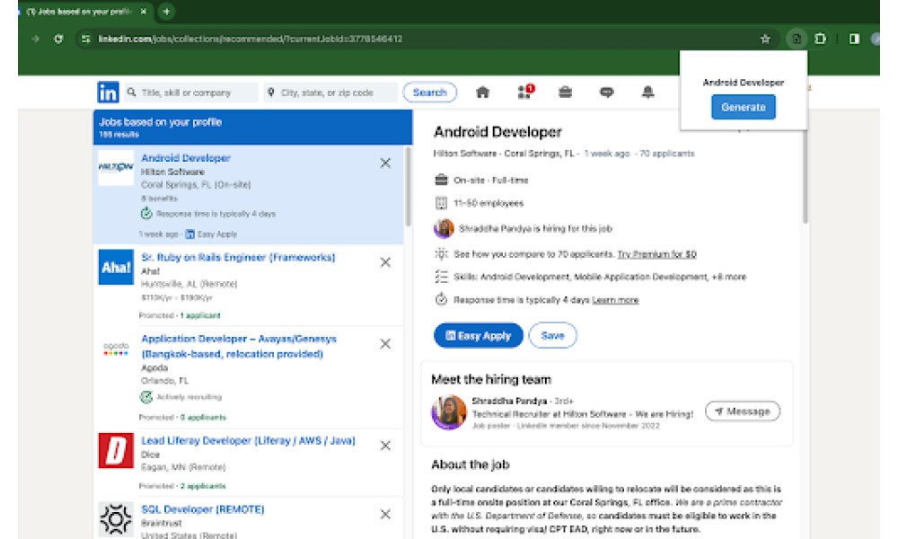The width and height of the screenshot is (898, 539).
Task: Open Learn more link about response time
Action: 615,300
